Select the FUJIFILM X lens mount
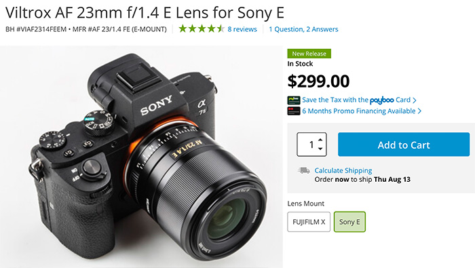Image resolution: width=475 pixels, height=268 pixels. click(309, 222)
